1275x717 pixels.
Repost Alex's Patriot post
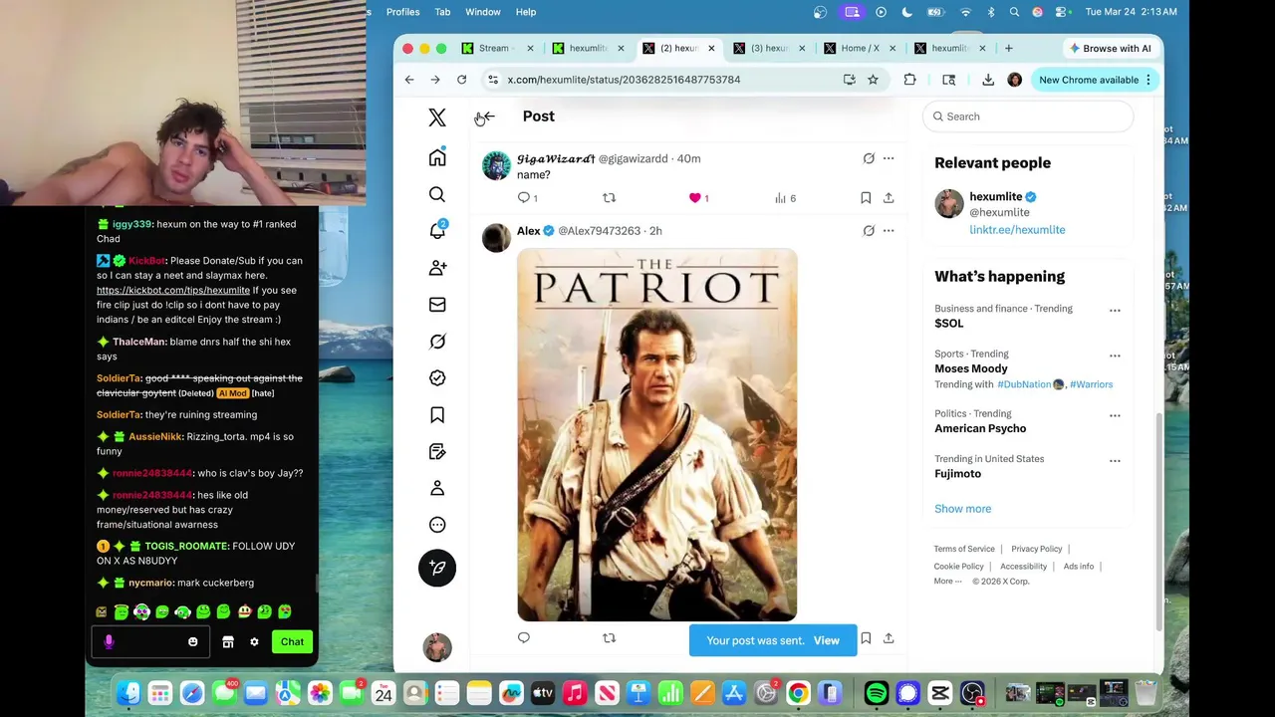610,638
